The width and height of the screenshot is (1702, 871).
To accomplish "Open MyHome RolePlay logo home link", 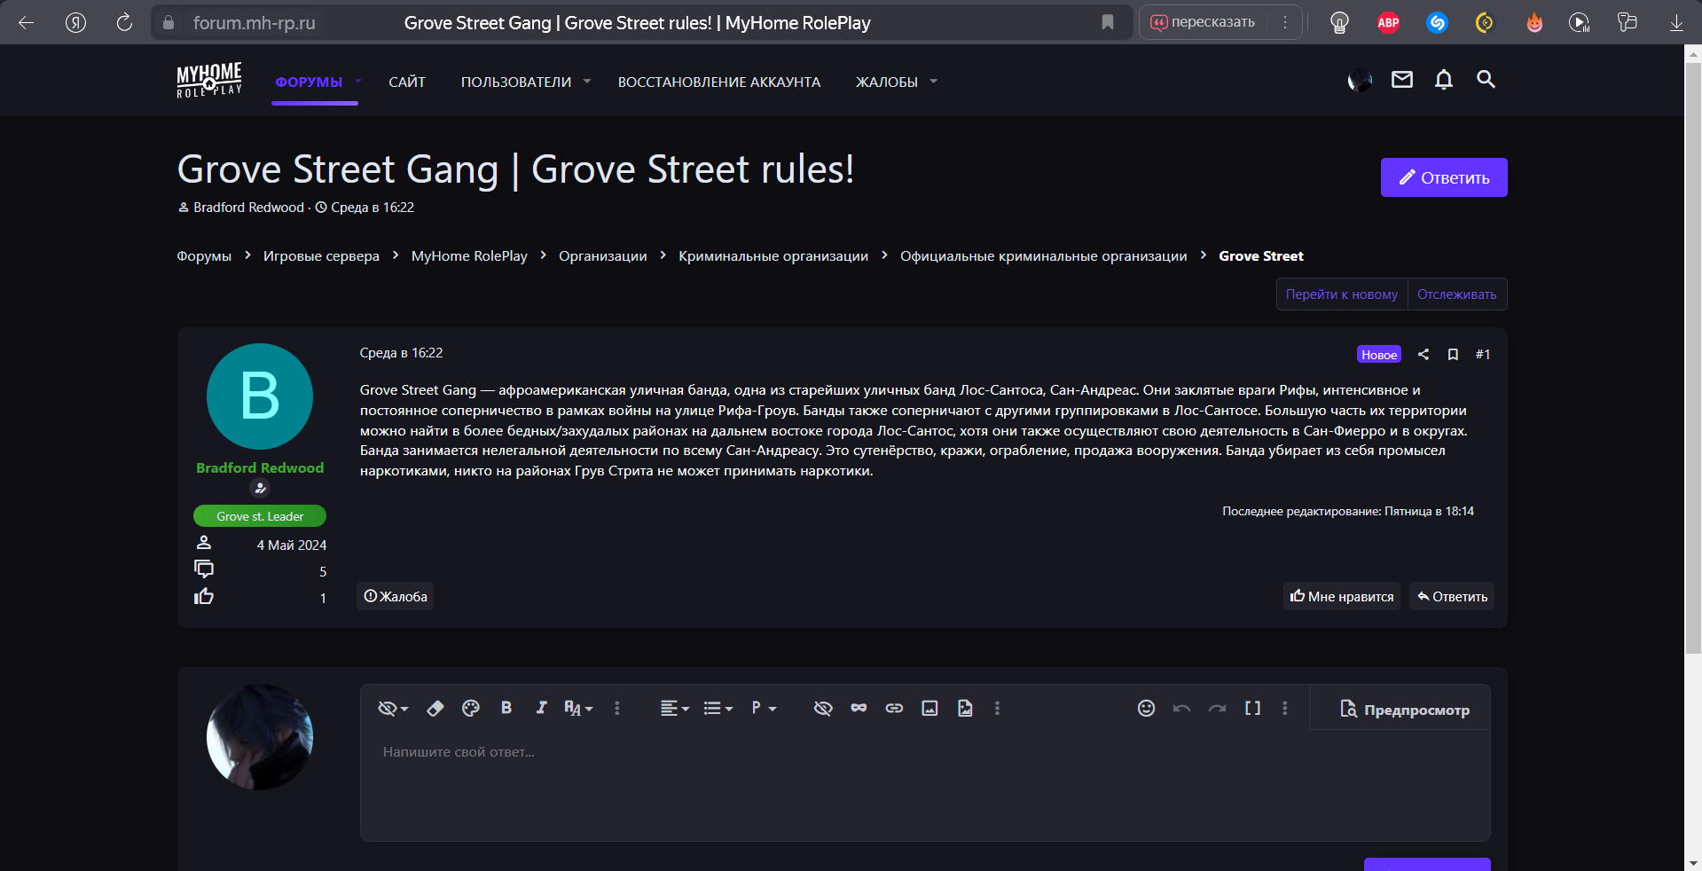I will point(209,81).
